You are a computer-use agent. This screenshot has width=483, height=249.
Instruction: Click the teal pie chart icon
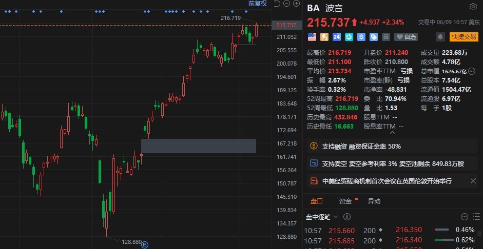point(349,37)
